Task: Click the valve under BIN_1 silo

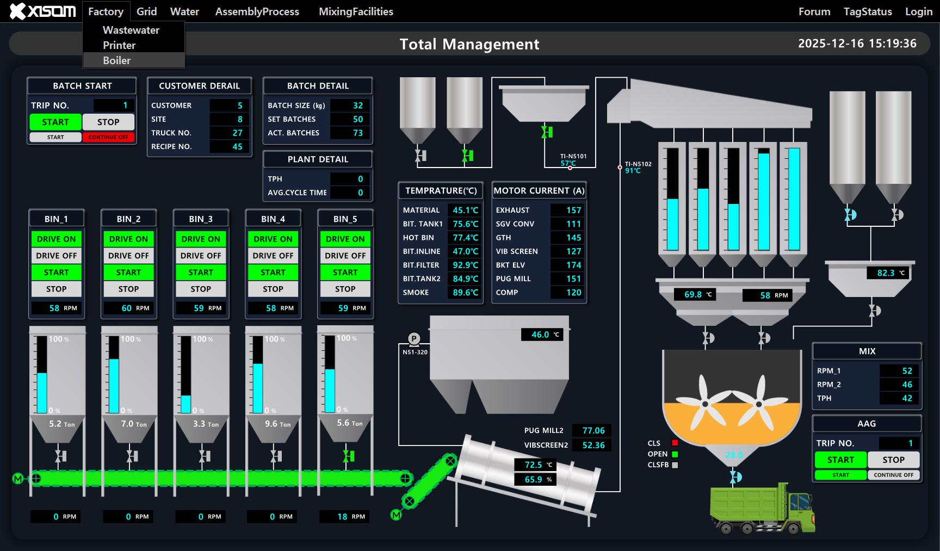Action: (x=60, y=456)
